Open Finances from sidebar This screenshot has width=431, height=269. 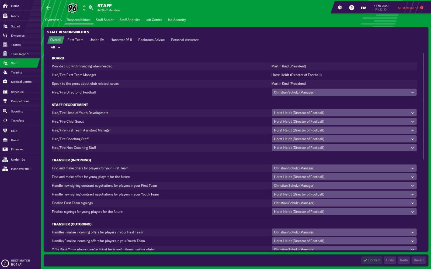17,149
